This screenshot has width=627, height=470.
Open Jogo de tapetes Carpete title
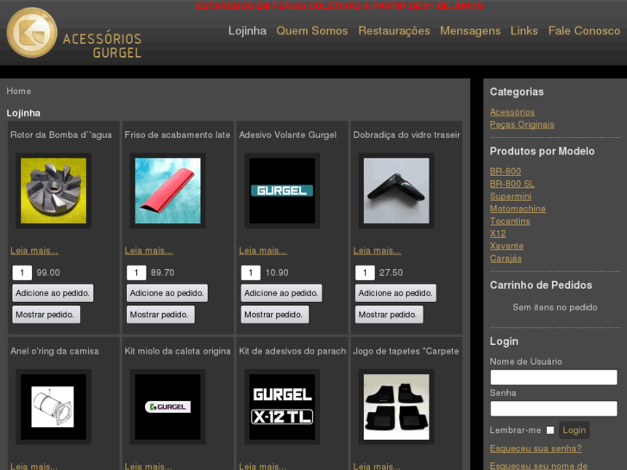coord(406,351)
